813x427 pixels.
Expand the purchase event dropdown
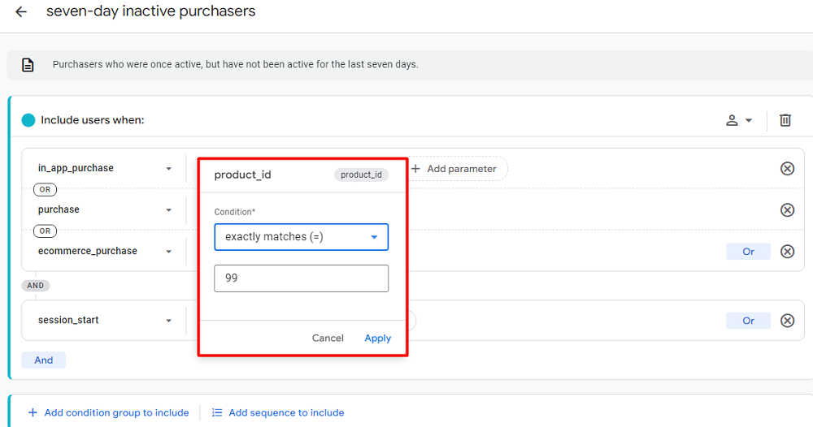[x=168, y=210]
